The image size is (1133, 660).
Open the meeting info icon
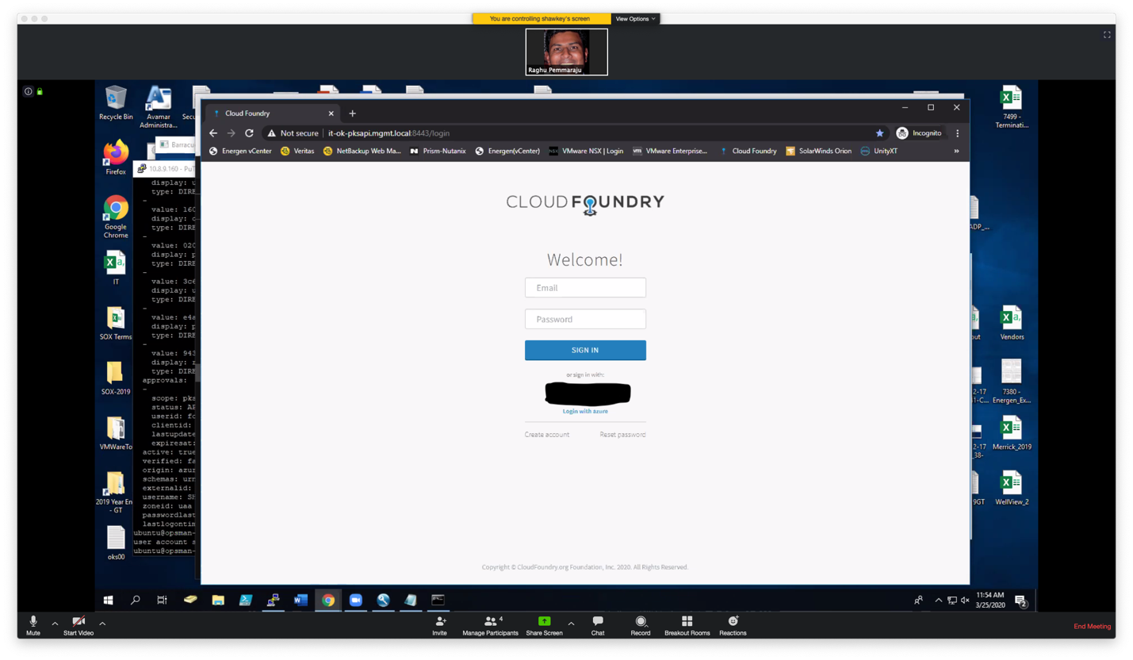29,91
